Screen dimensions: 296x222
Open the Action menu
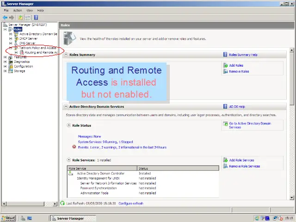[x=18, y=10]
